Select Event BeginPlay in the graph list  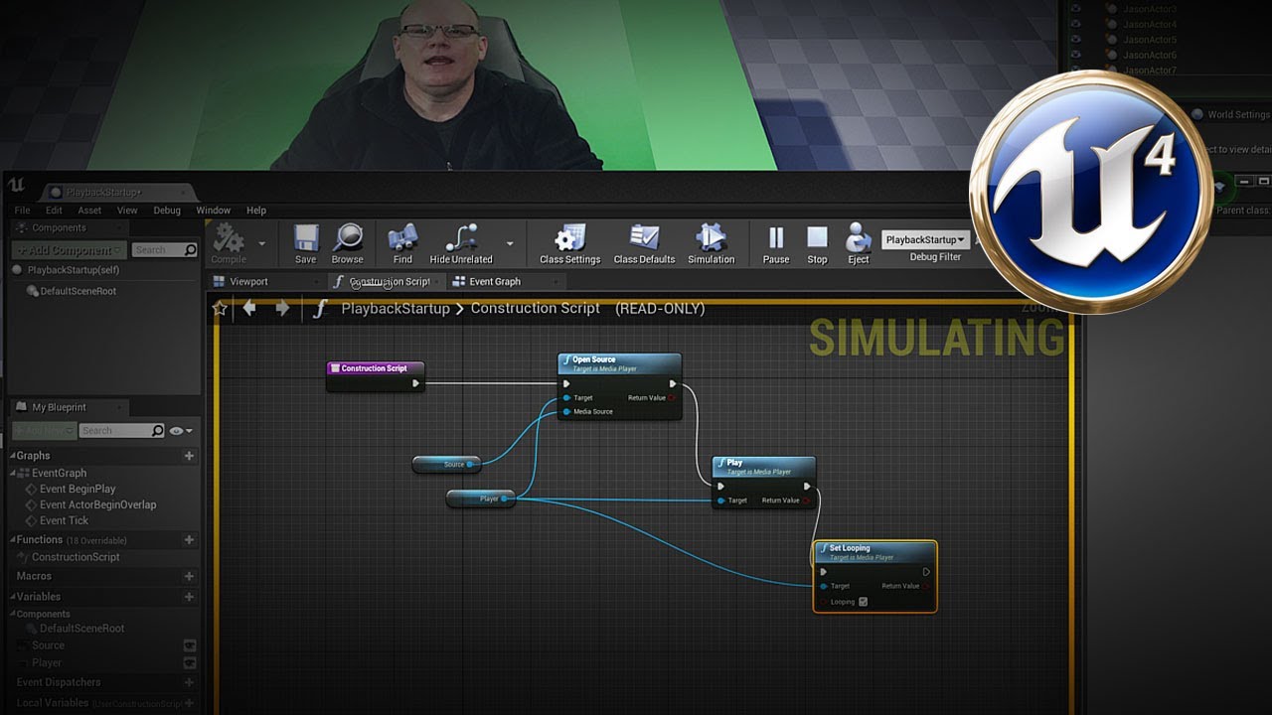click(78, 490)
